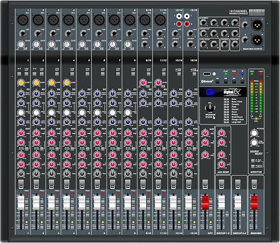Click the DFX knob in the AUX SEND master box

(221, 164)
